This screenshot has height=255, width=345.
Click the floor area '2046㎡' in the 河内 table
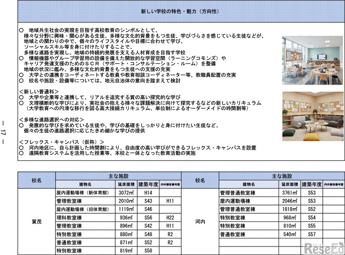coord(290,201)
